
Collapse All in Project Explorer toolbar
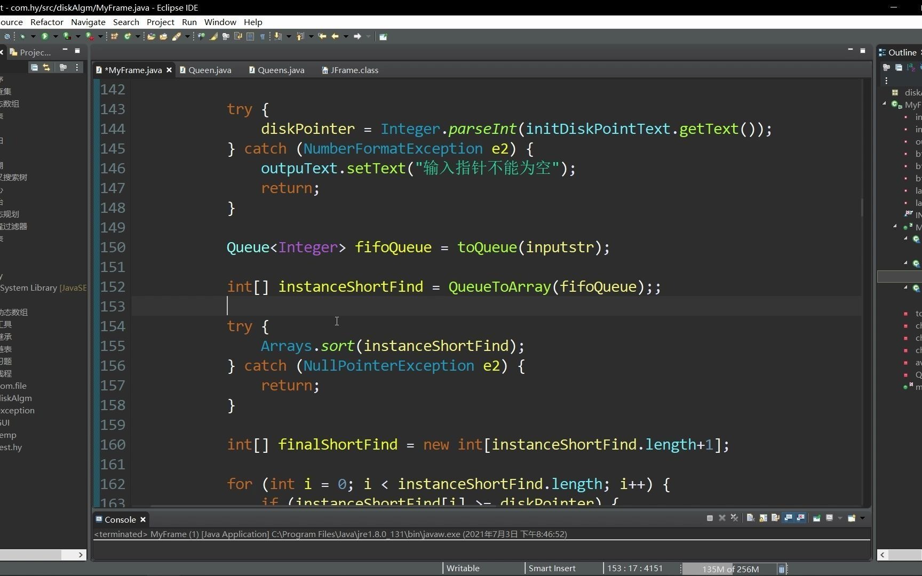[34, 67]
